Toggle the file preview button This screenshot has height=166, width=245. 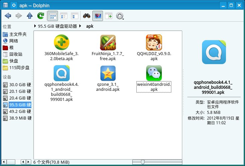click(x=98, y=16)
